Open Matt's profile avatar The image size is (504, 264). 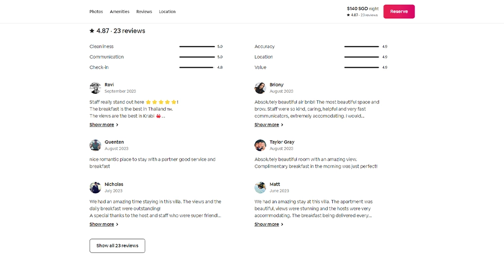click(x=260, y=187)
